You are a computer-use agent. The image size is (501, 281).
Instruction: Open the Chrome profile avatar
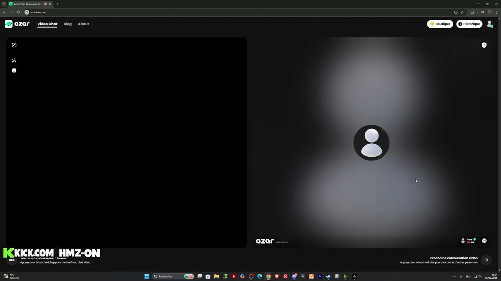(490, 12)
